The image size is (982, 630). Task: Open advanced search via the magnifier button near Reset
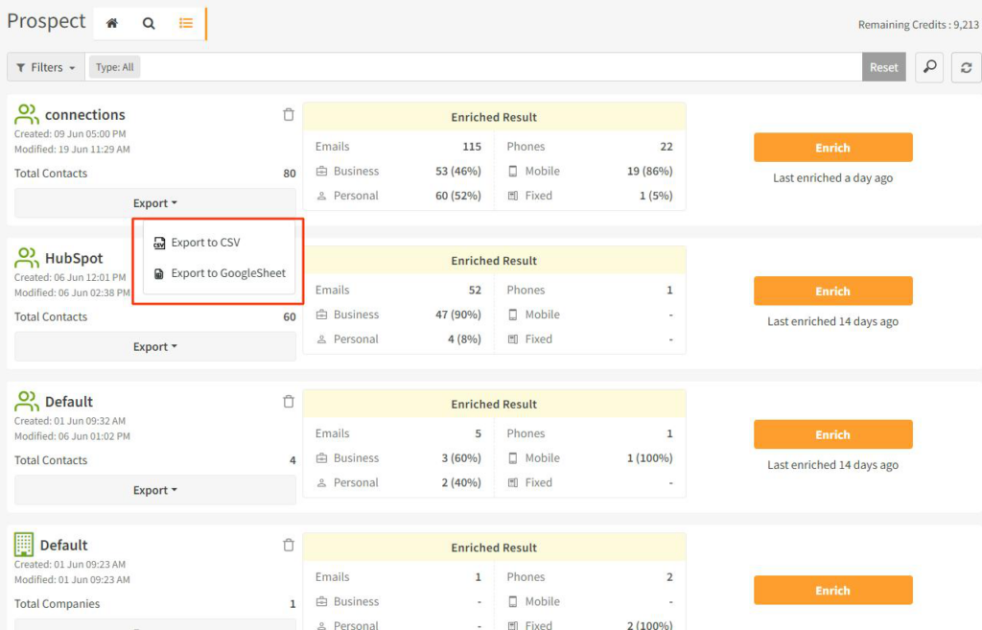point(928,67)
